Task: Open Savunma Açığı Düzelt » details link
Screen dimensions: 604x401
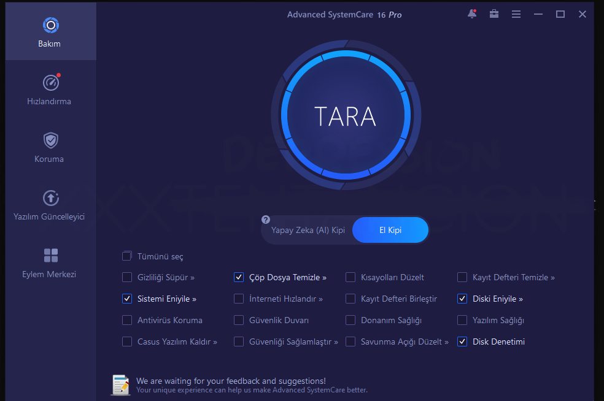Action: tap(405, 342)
